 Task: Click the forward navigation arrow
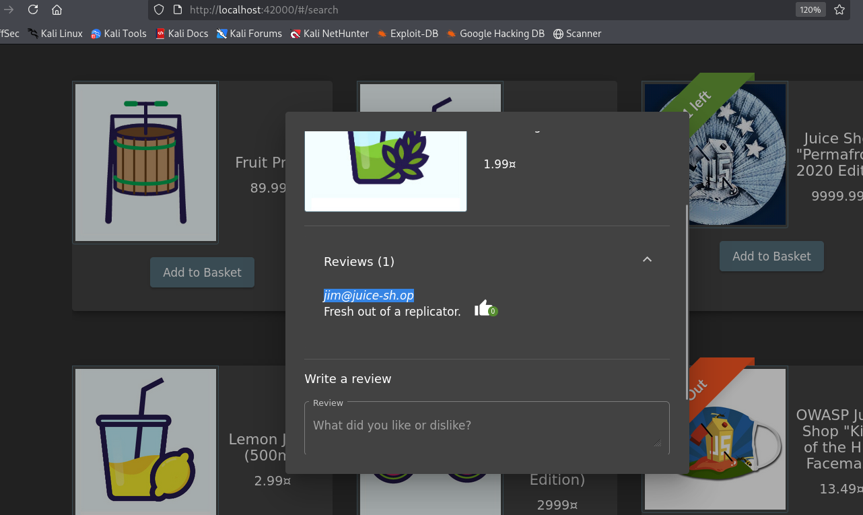pyautogui.click(x=9, y=9)
